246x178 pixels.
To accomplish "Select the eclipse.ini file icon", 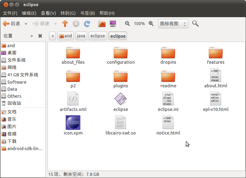I will [x=168, y=99].
